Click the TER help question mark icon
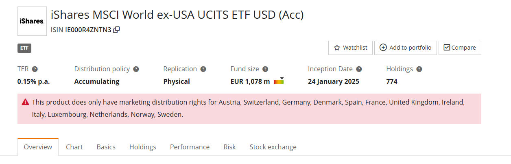Screen dimensions: 511x164 pyautogui.click(x=35, y=69)
